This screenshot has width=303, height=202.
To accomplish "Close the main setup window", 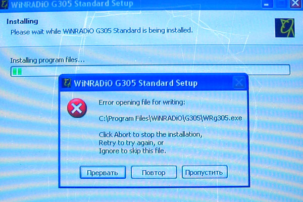I will click(295, 4).
